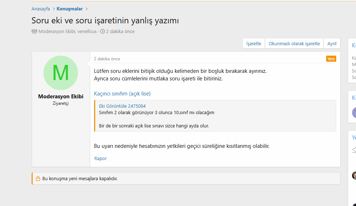Click Eki Görüntüle 2475084 link
This screenshot has height=206, width=356.
(122, 106)
